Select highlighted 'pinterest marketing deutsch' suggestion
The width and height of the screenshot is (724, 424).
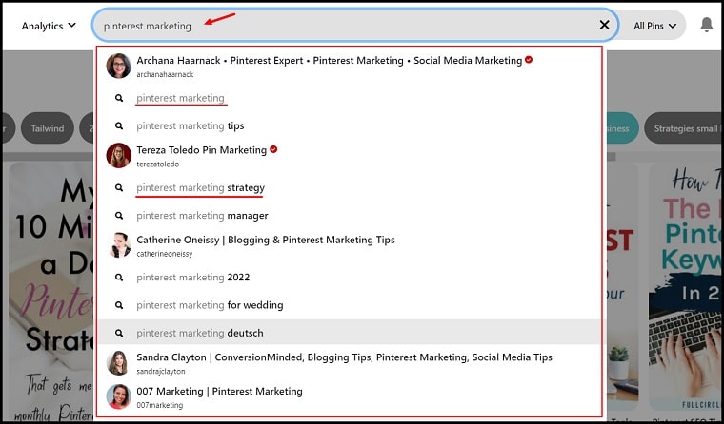coord(349,333)
